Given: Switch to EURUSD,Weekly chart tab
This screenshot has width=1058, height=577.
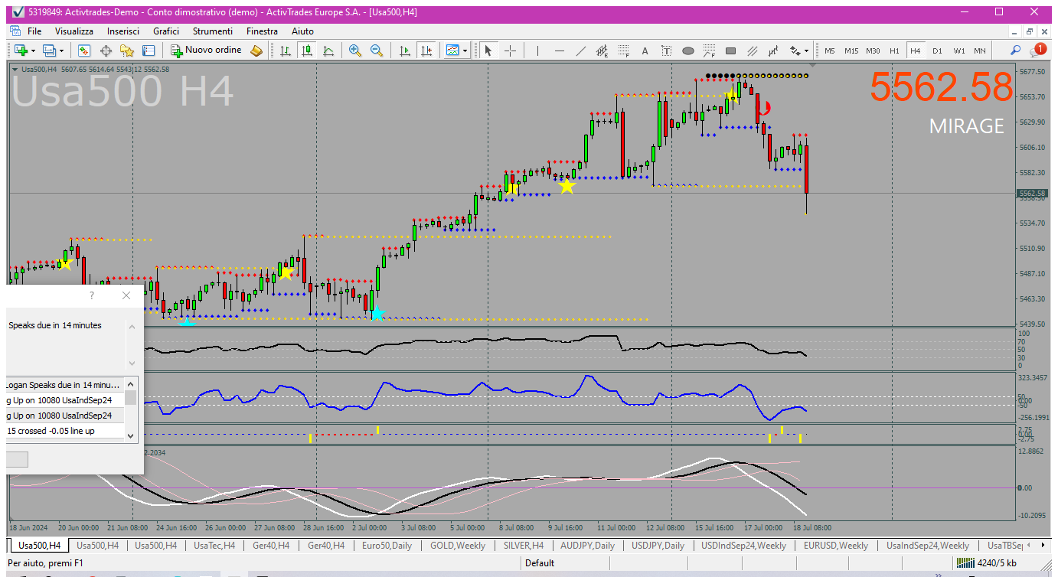Looking at the screenshot, I should click(836, 546).
